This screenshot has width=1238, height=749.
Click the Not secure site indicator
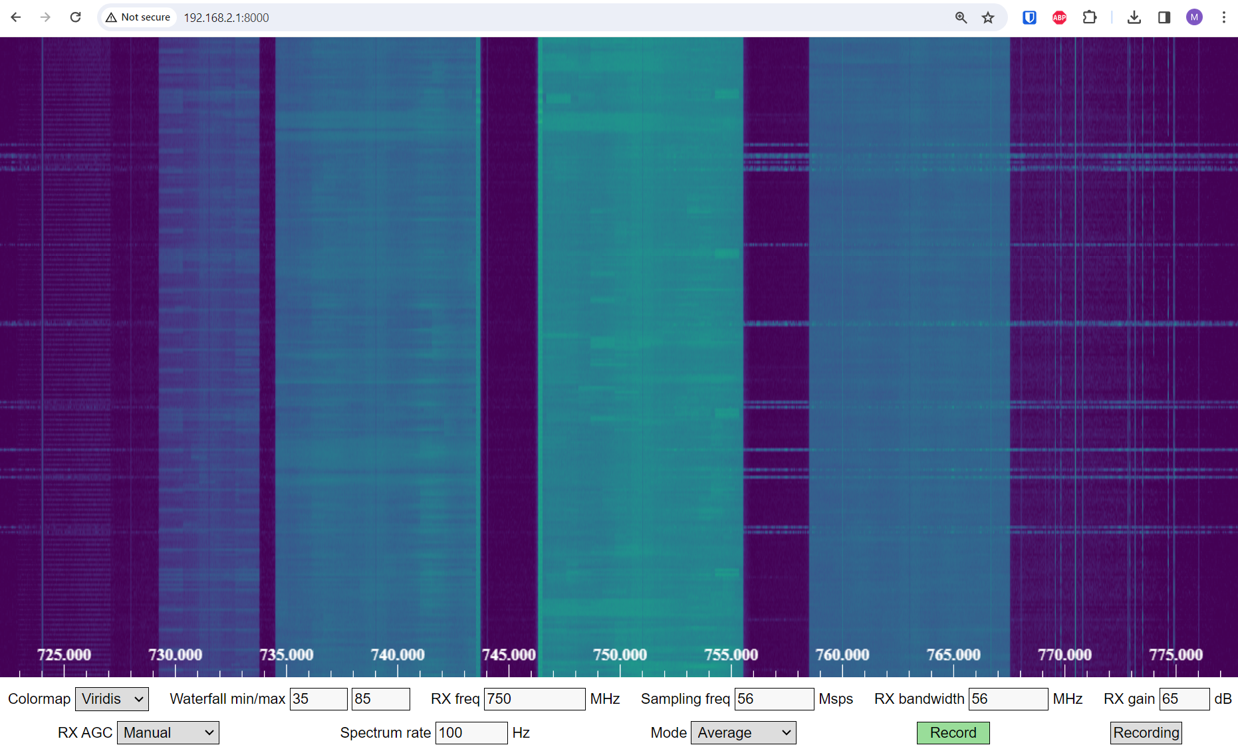138,17
